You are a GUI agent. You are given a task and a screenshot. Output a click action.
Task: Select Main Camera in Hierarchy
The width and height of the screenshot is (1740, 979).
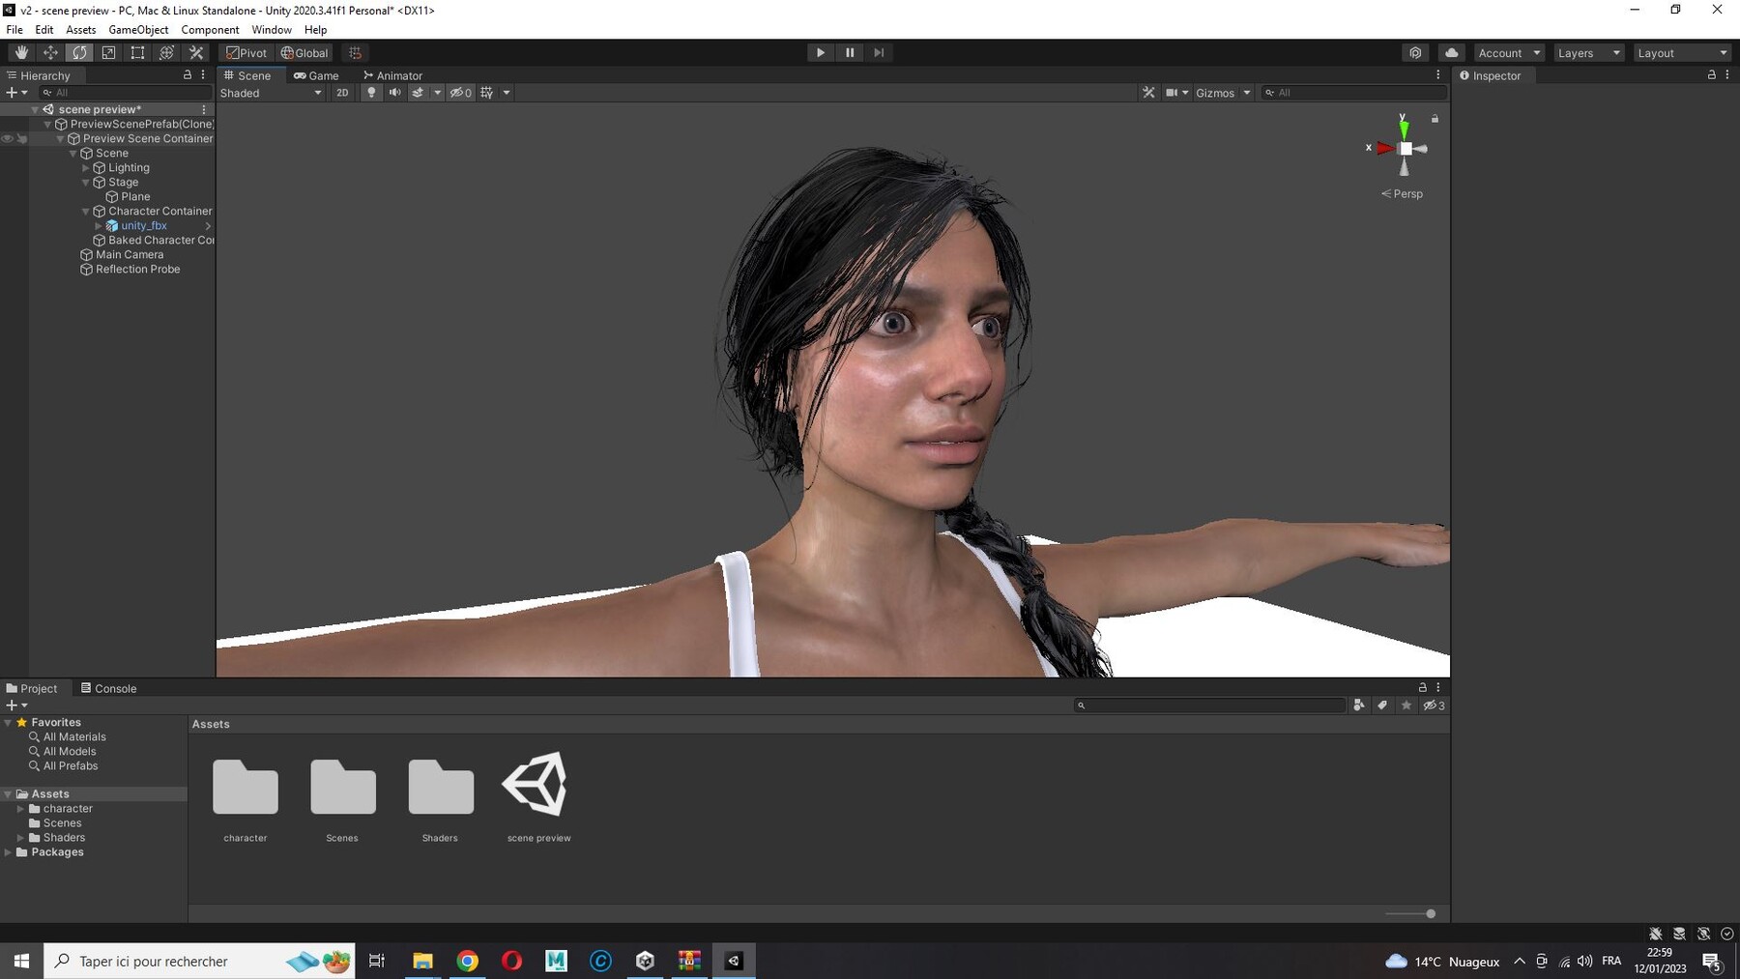point(130,255)
